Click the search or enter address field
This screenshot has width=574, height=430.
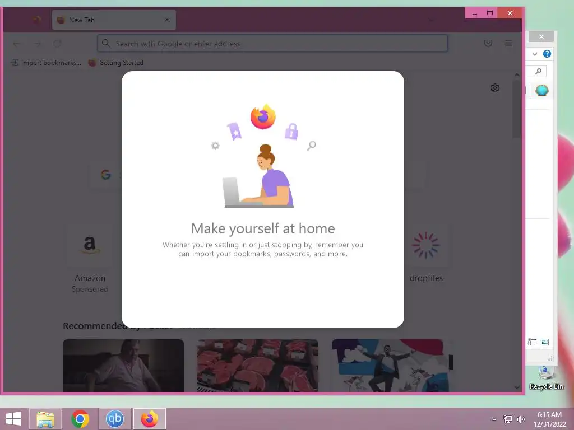tap(272, 44)
